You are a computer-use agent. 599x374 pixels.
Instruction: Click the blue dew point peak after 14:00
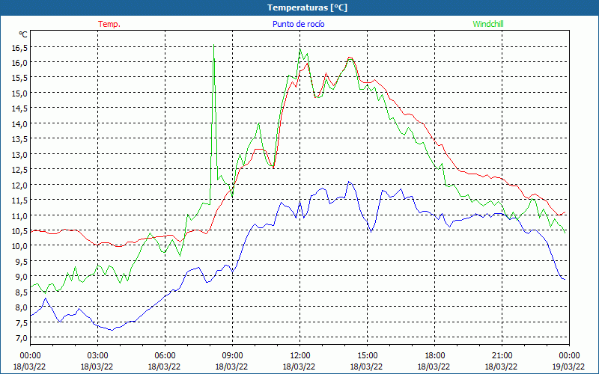348,182
